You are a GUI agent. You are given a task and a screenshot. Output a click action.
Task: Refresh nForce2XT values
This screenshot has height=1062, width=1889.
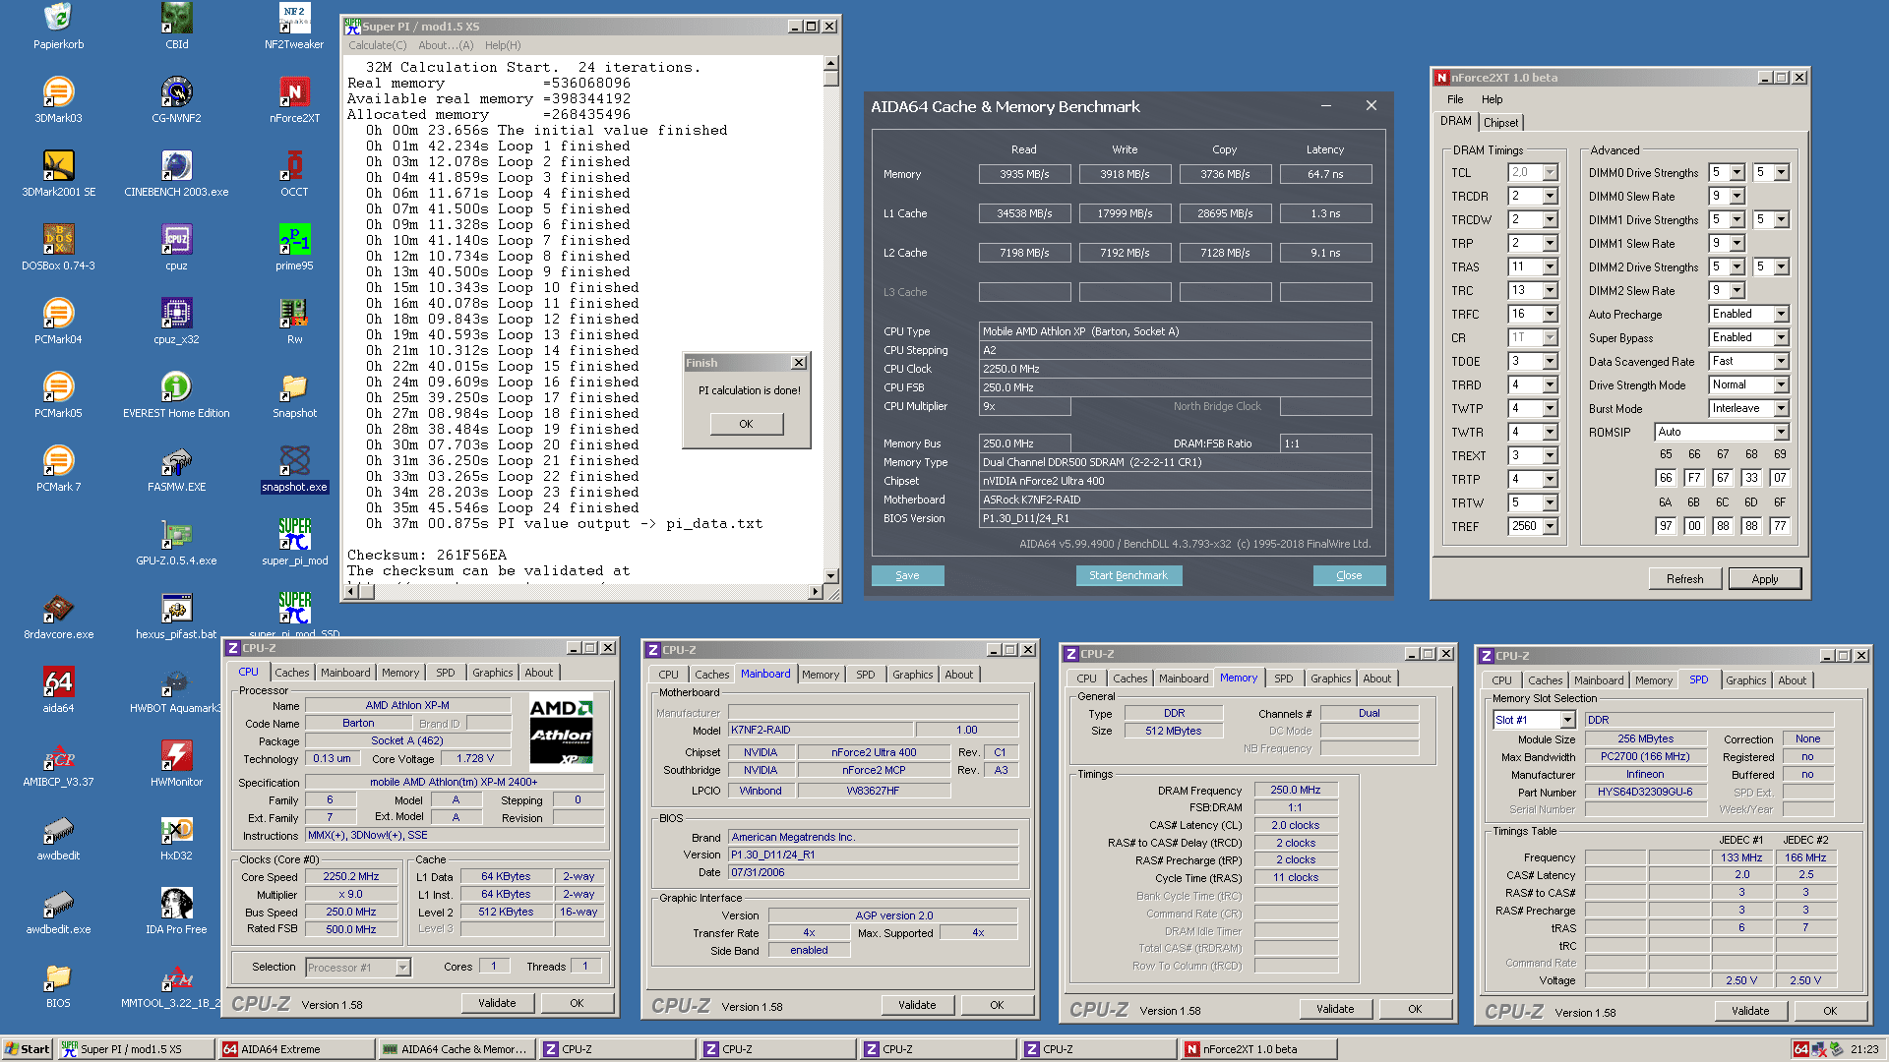[x=1684, y=579]
